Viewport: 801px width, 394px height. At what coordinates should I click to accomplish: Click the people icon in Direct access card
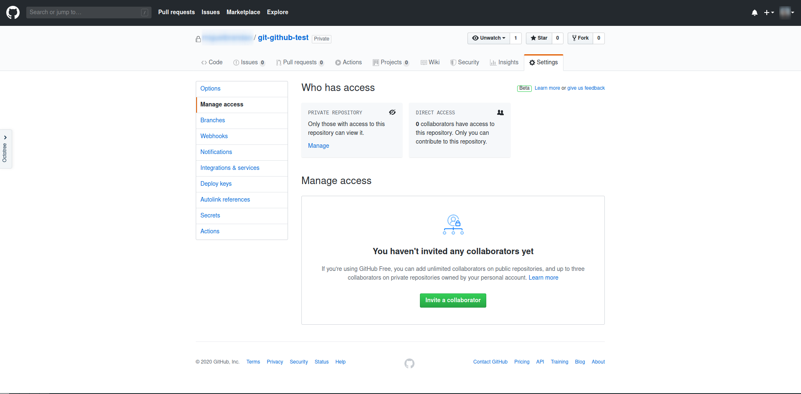[x=500, y=112]
